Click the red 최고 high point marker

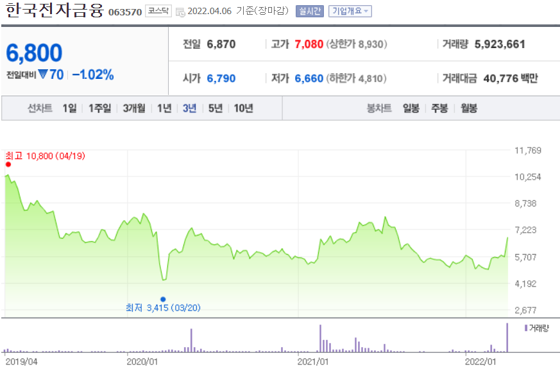tap(8, 164)
